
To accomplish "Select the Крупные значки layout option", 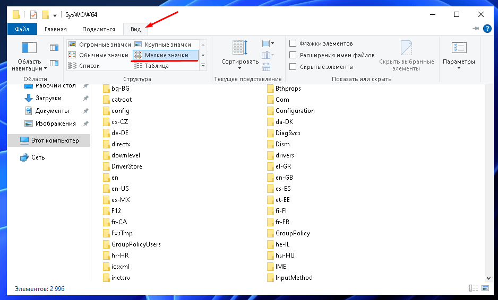I will 164,45.
